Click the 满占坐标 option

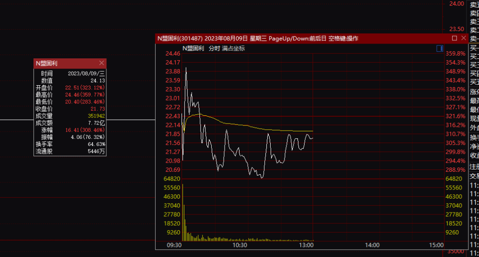tap(233, 48)
